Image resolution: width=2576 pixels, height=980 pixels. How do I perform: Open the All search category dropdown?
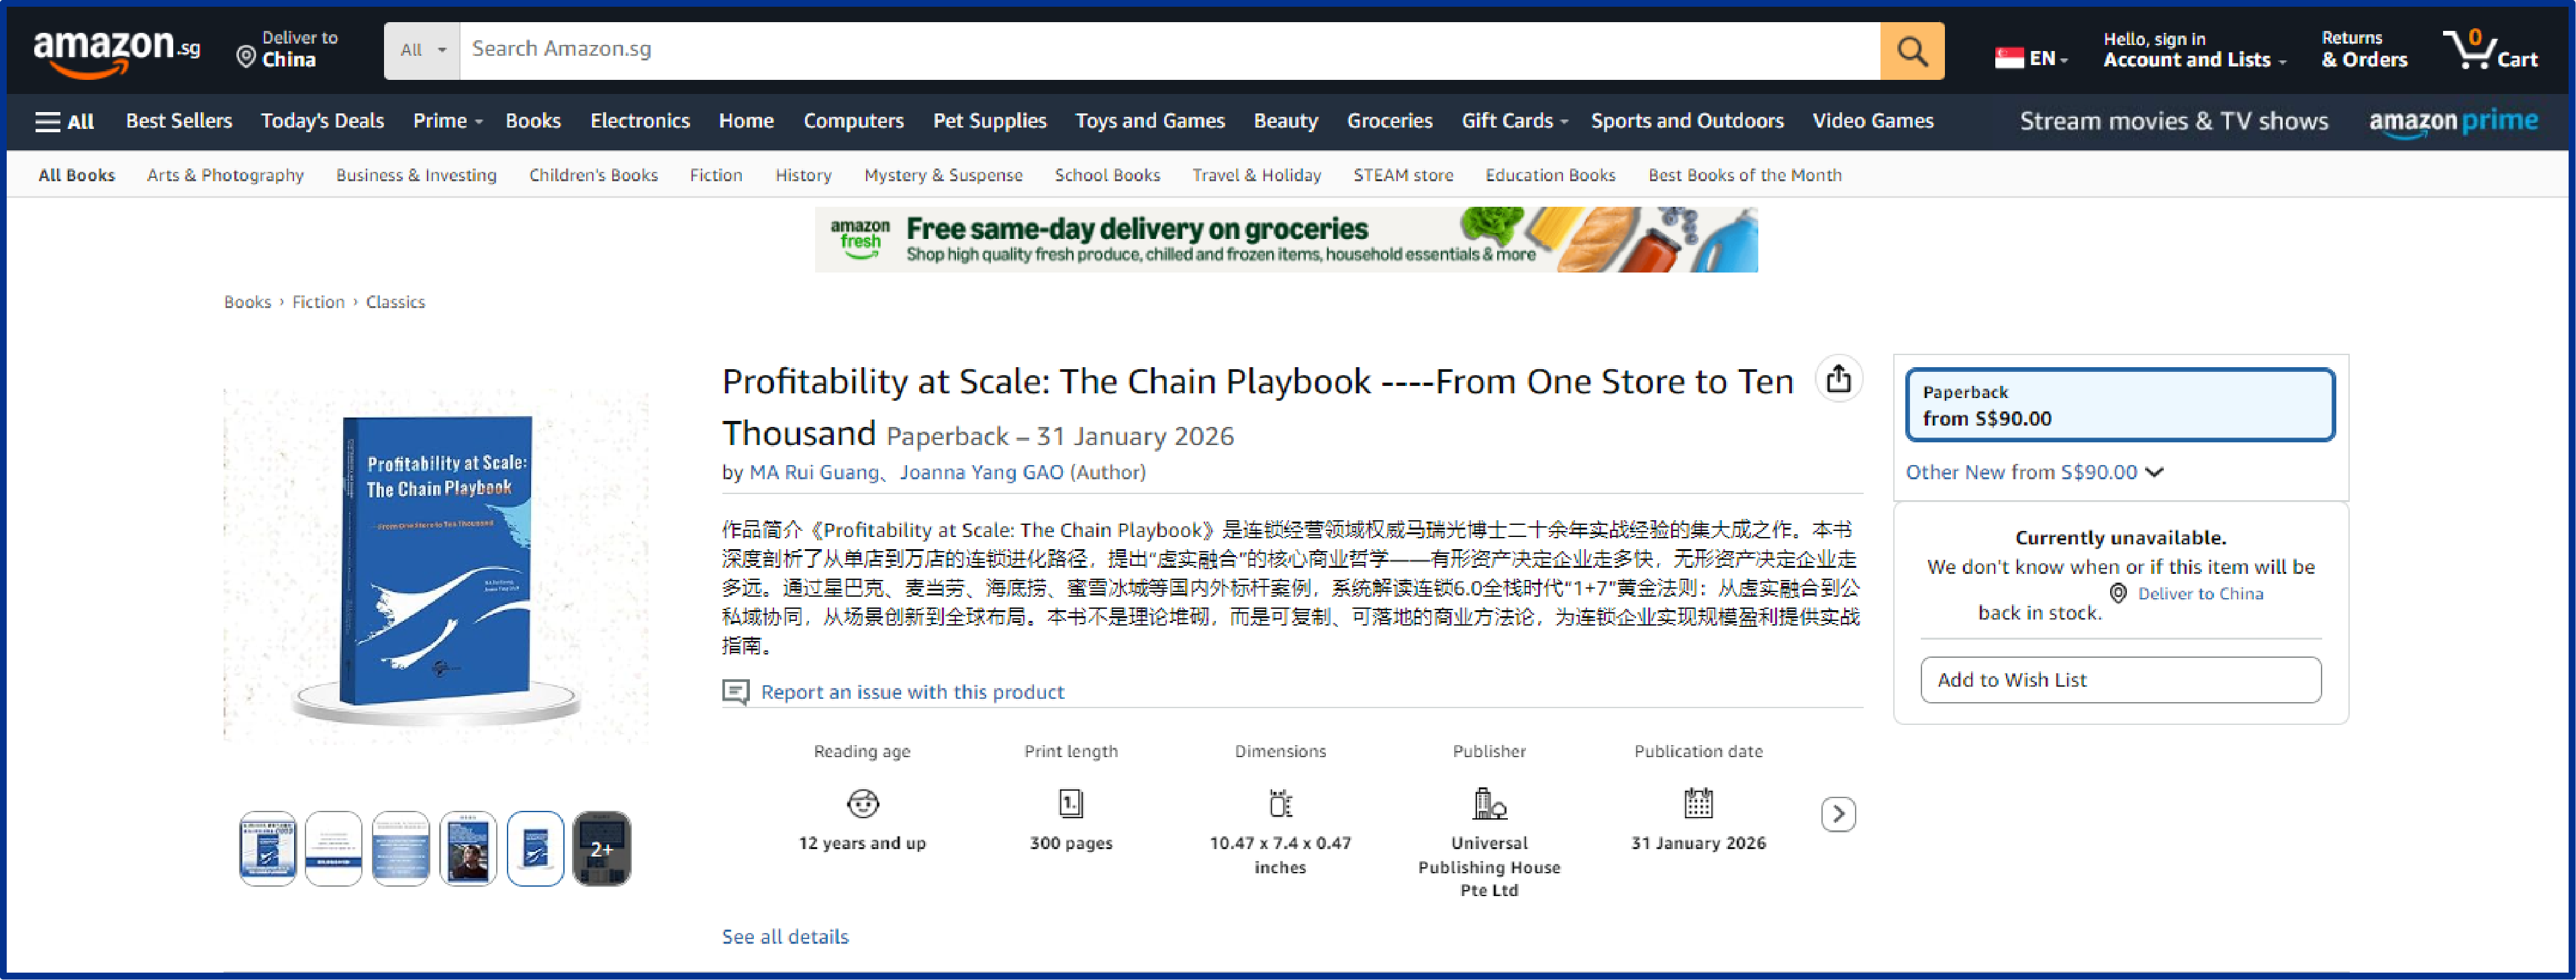coord(422,50)
